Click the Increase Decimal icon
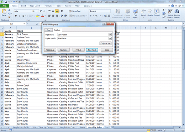Screen dimensions: 185x132 [x=105, y=16]
